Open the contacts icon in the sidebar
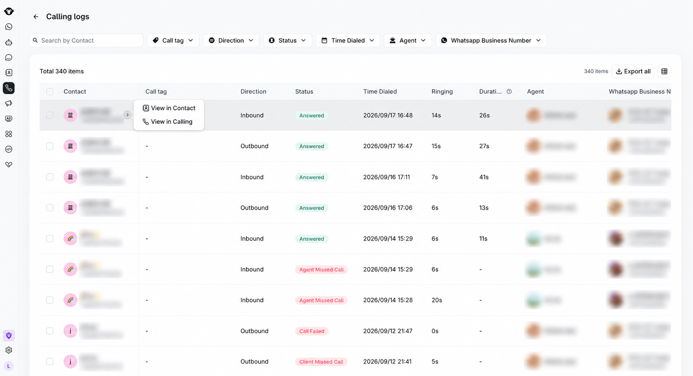The height and width of the screenshot is (376, 693). click(x=9, y=73)
